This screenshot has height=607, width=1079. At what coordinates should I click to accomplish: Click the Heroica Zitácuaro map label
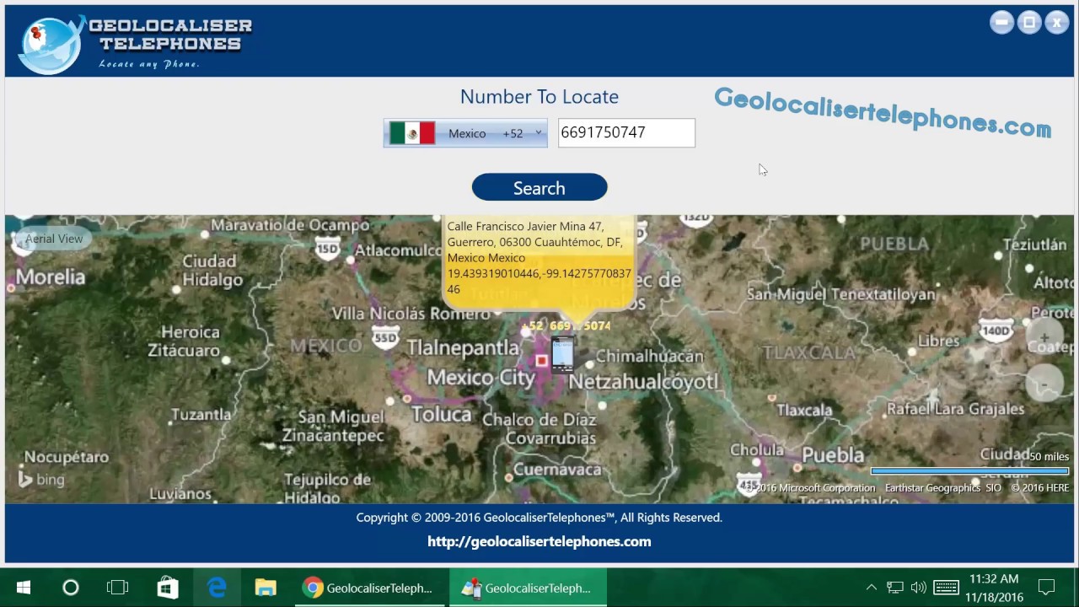coord(184,341)
